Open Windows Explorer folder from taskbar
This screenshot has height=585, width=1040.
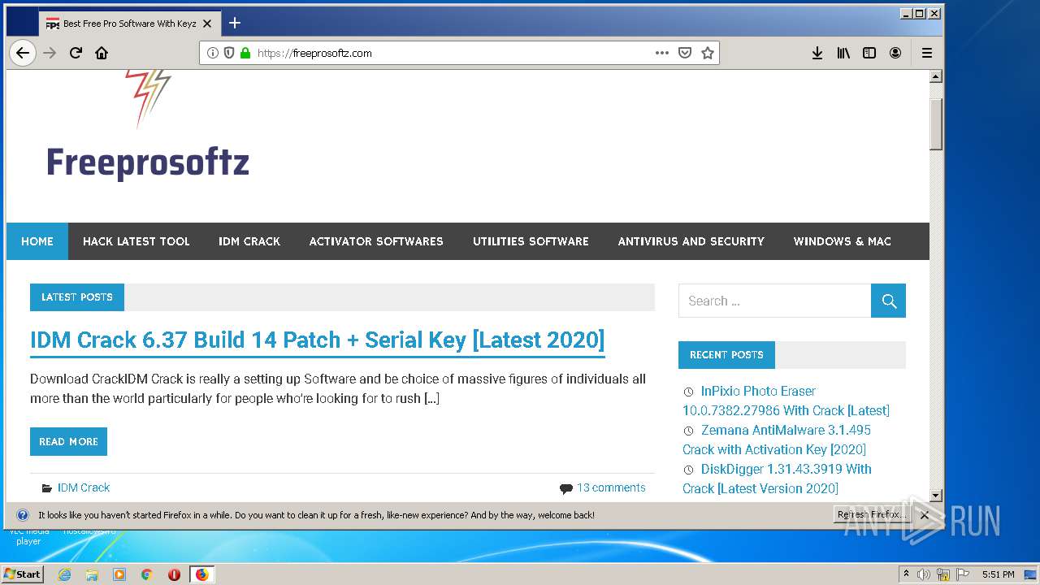[x=92, y=574]
